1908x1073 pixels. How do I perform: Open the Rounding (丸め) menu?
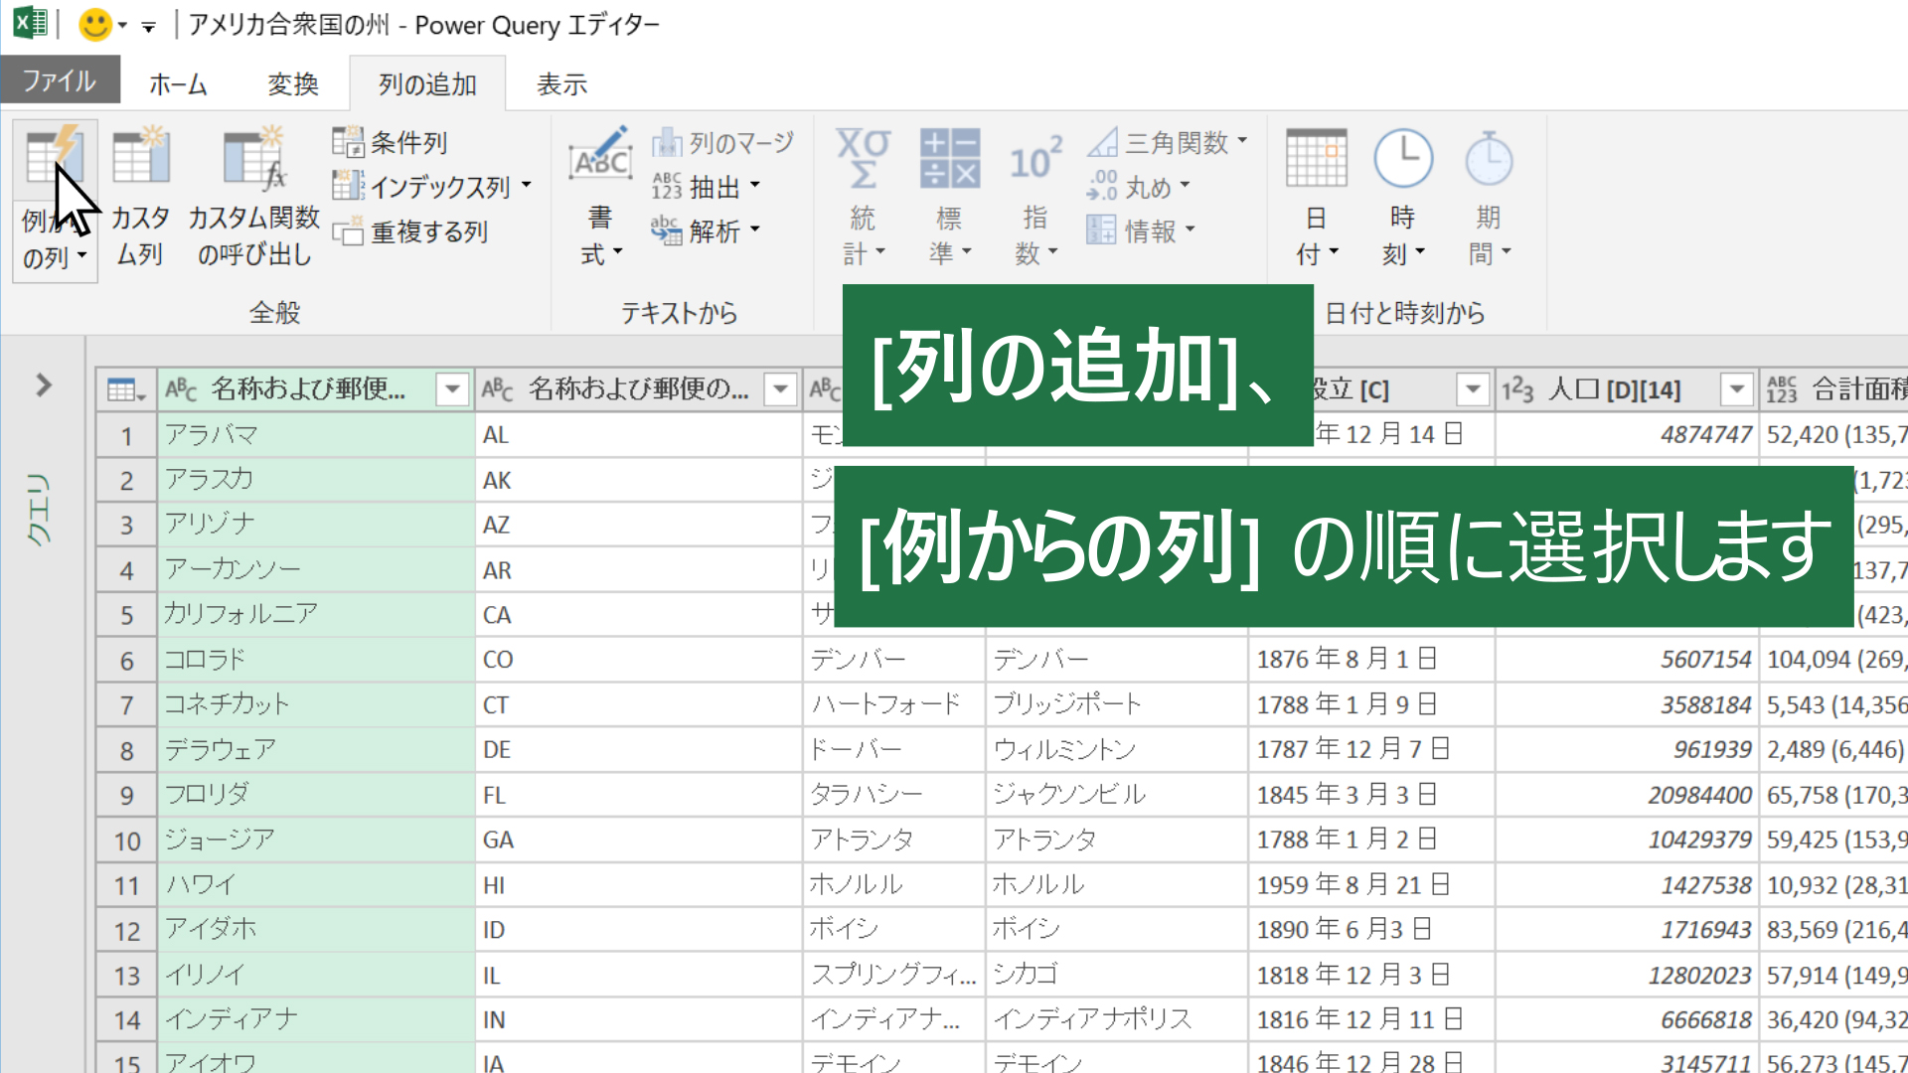1139,186
